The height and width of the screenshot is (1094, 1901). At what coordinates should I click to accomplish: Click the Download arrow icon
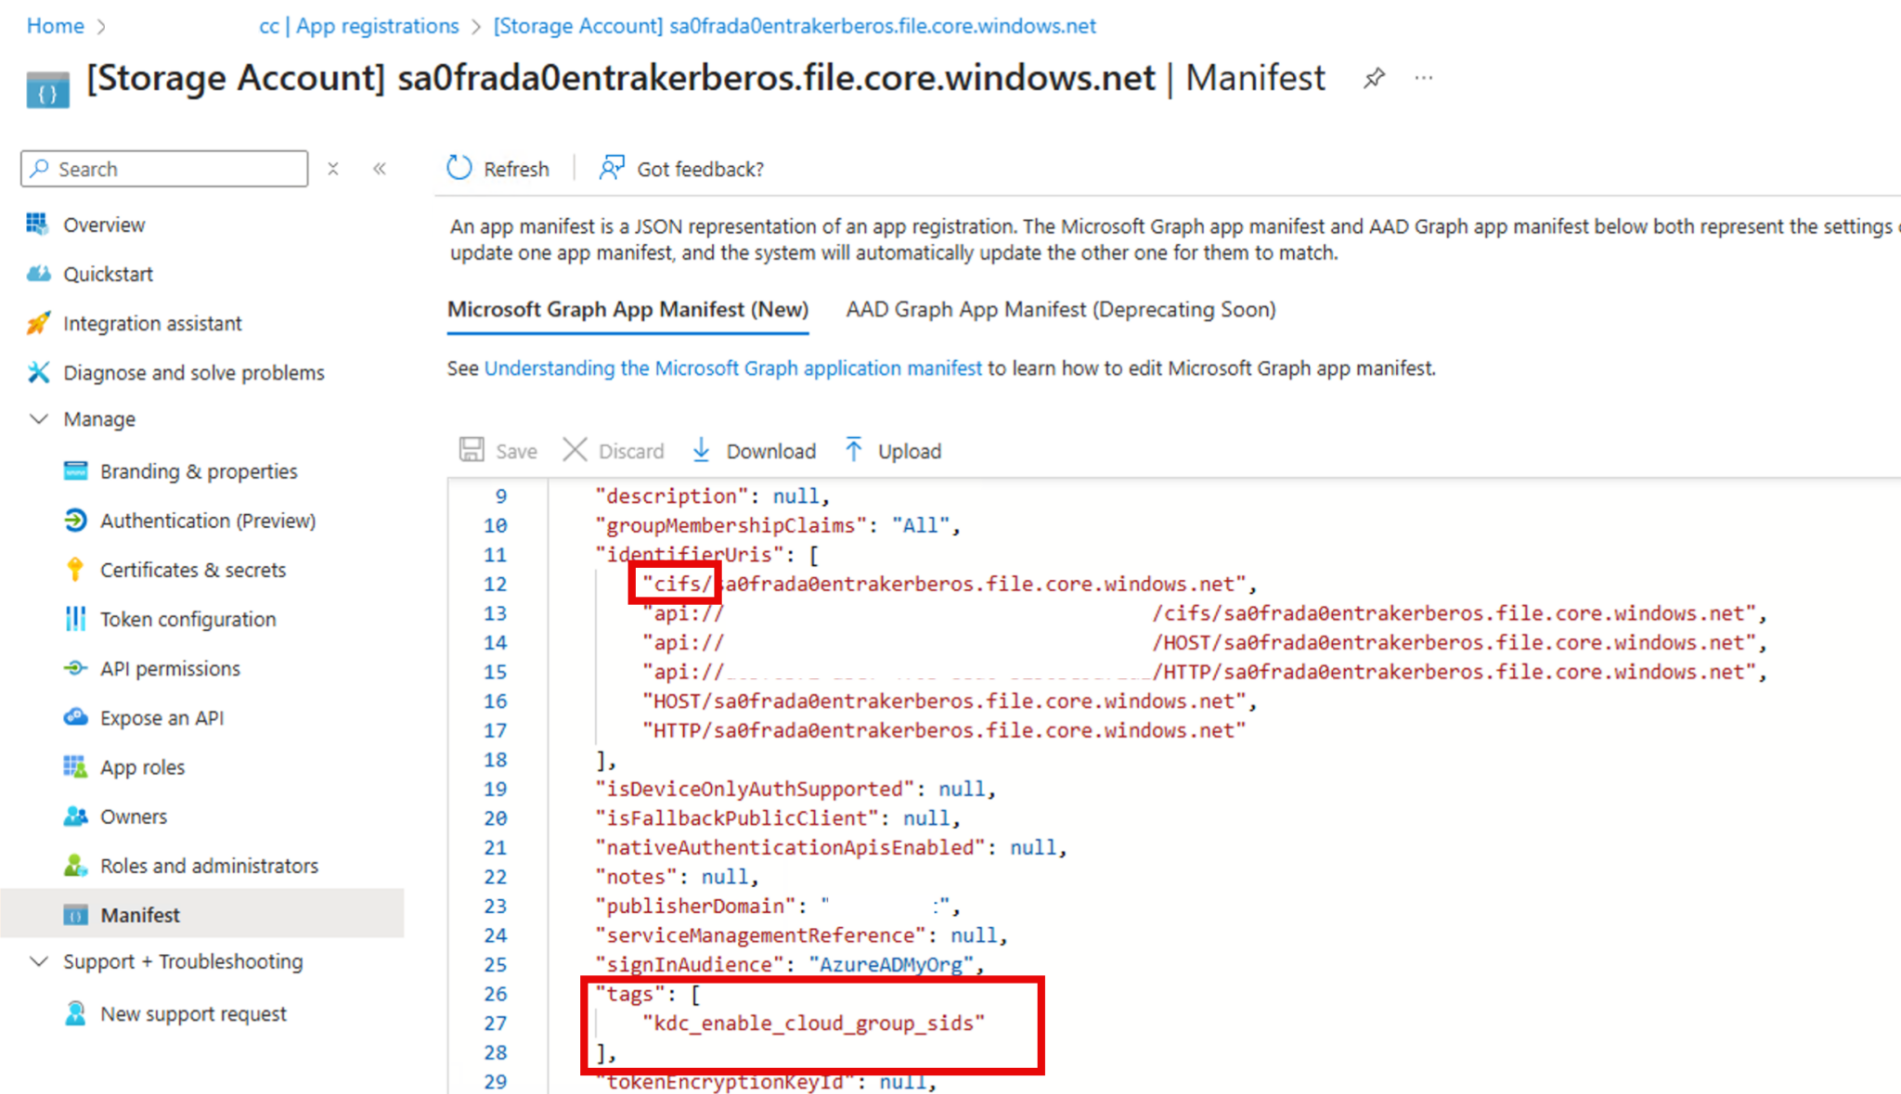(x=702, y=450)
